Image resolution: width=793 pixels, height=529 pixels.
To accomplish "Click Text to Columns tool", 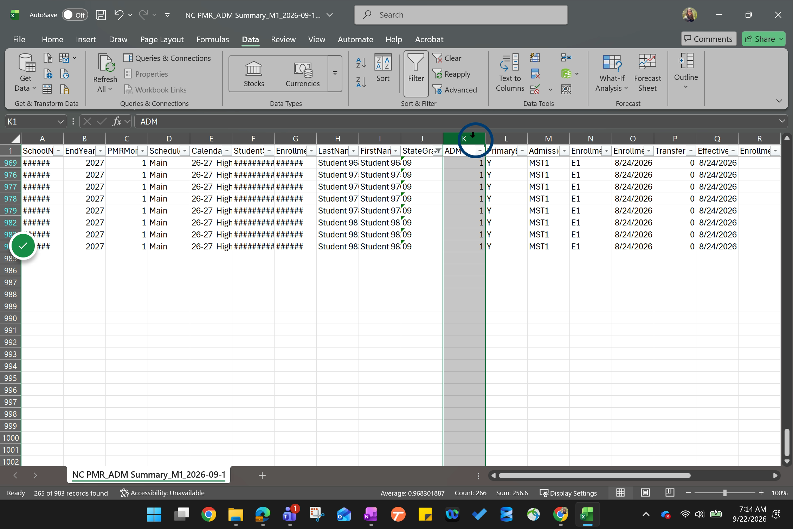I will [510, 73].
